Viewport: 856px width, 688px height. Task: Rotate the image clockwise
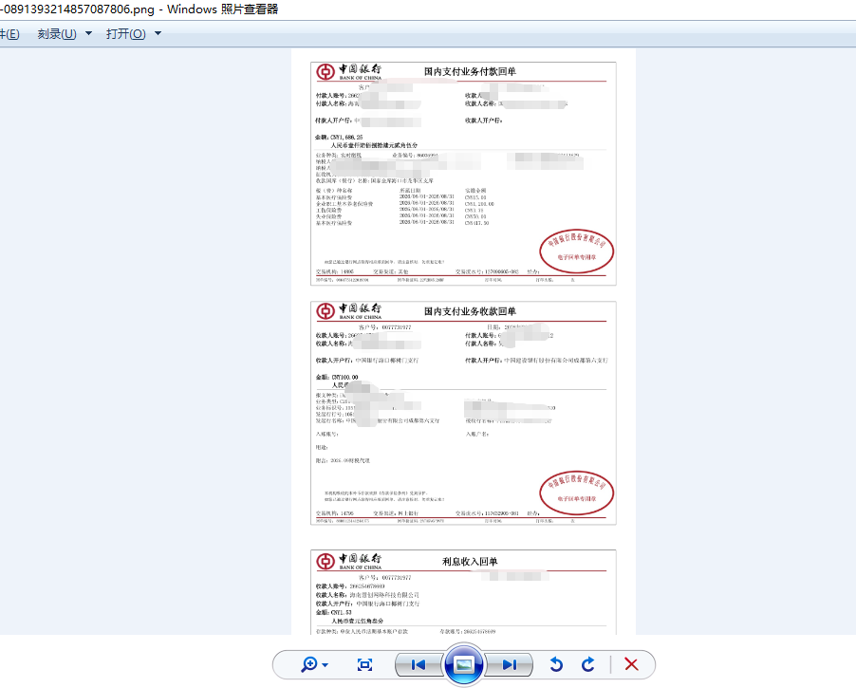click(588, 664)
